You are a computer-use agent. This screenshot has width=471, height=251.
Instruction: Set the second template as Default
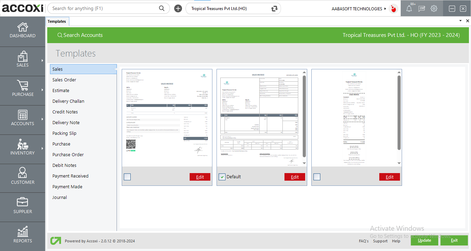[x=222, y=177]
